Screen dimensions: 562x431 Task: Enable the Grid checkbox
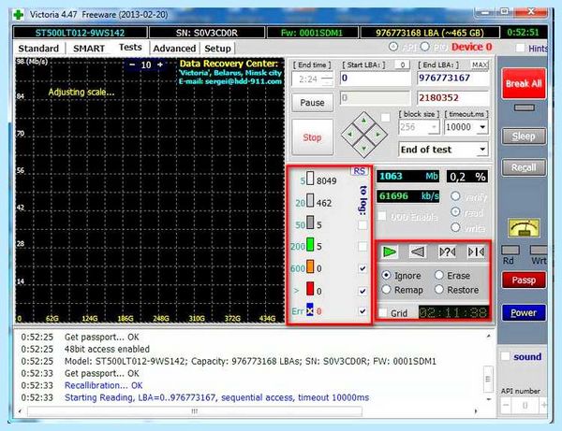(383, 312)
